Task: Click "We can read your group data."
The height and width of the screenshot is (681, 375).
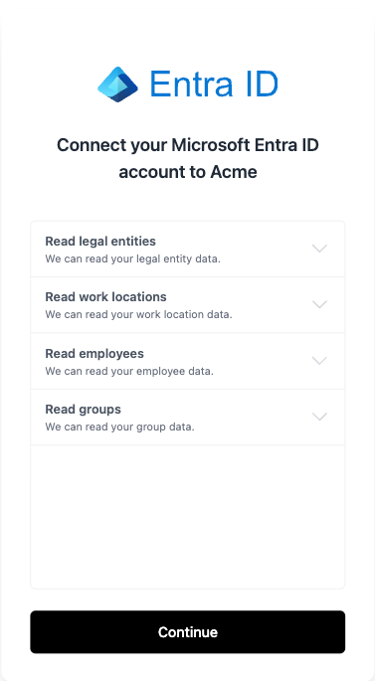Action: (119, 426)
